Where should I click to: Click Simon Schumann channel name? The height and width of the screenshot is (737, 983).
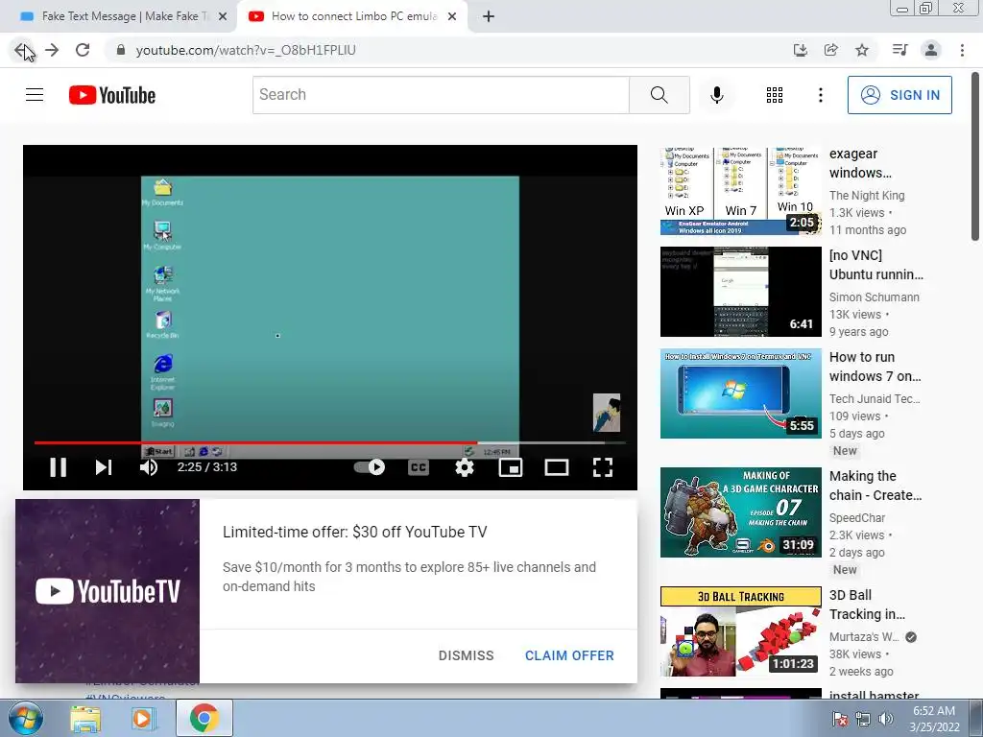click(x=874, y=297)
